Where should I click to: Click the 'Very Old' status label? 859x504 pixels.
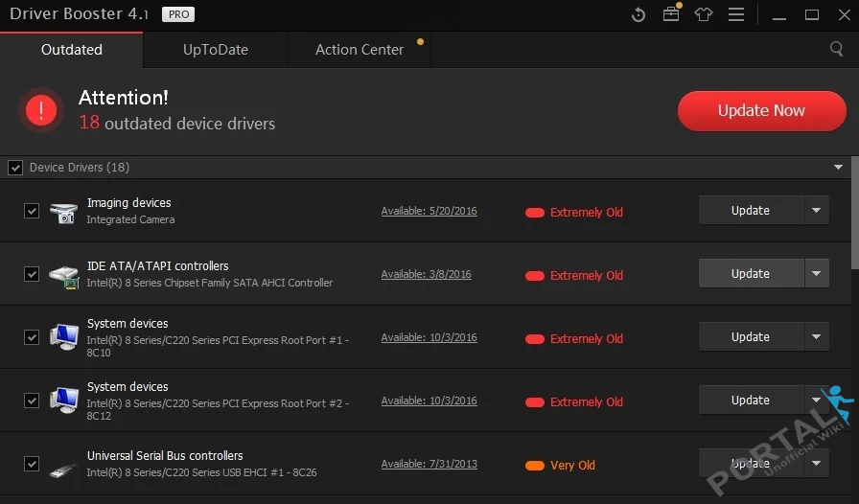[x=572, y=465]
